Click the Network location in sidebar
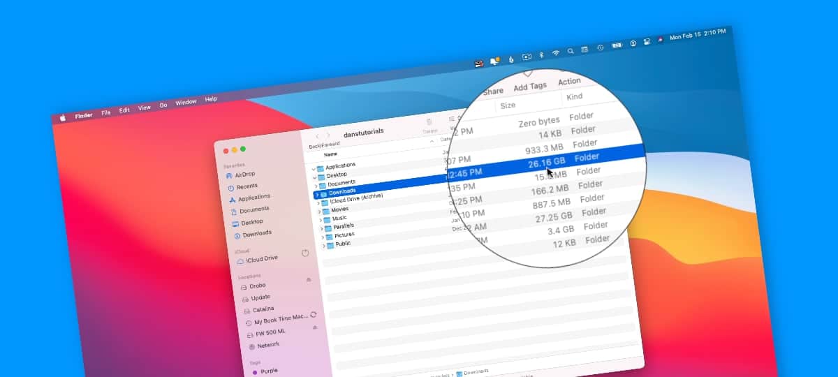The height and width of the screenshot is (377, 838). (267, 345)
